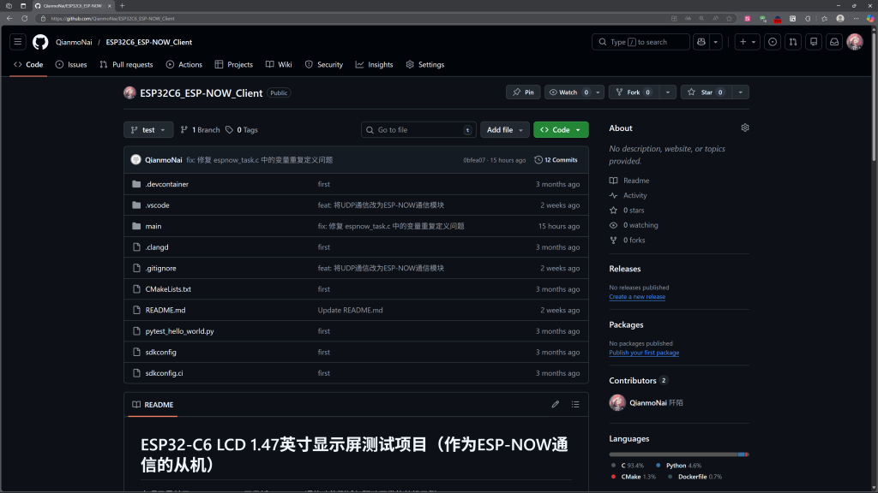Reload the page with the browser refresh button

click(25, 19)
